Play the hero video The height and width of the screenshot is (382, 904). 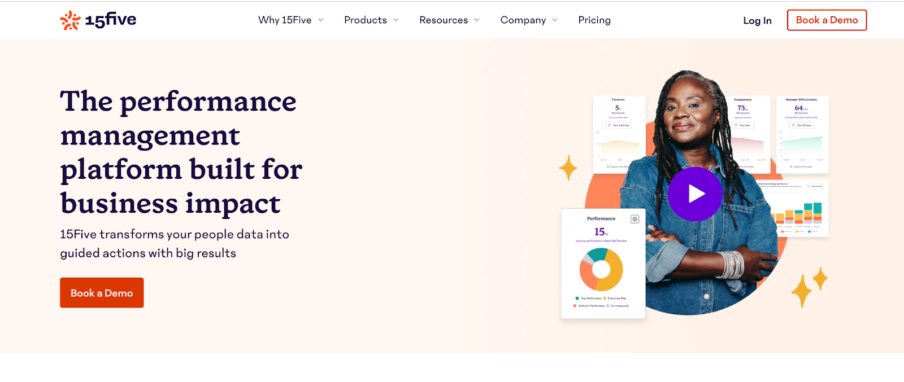coord(695,194)
